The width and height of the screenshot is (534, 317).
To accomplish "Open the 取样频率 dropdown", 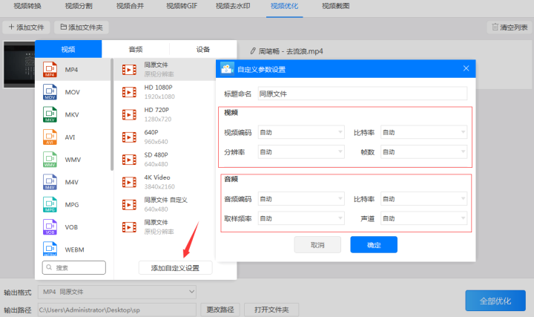I will pyautogui.click(x=301, y=218).
